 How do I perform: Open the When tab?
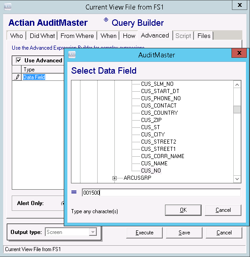coord(108,36)
